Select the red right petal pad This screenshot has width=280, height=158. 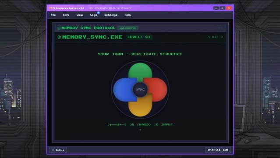coord(157,90)
